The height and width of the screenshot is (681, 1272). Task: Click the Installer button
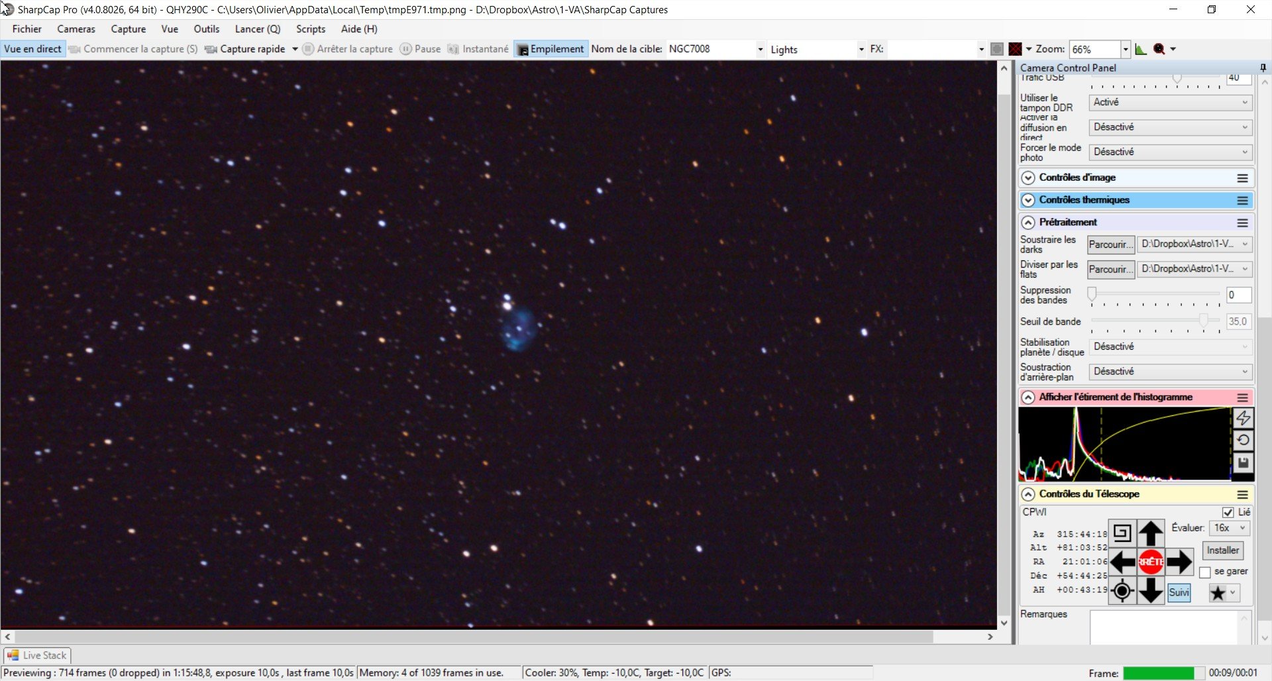pos(1223,550)
